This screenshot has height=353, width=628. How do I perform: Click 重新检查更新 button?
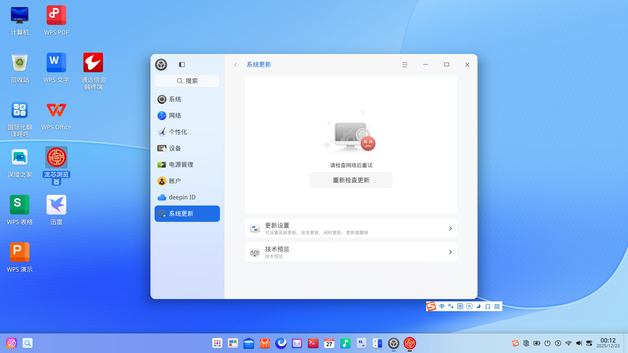[x=351, y=180]
